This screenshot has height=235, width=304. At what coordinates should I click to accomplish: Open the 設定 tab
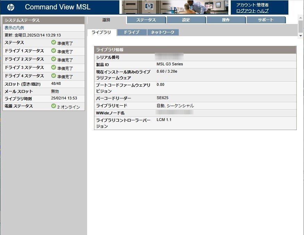coord(186,20)
